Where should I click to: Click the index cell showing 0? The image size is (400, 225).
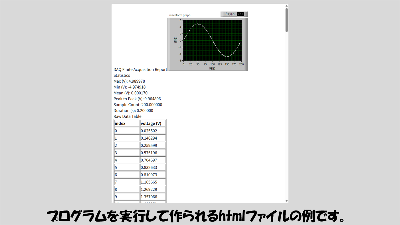[x=127, y=131]
